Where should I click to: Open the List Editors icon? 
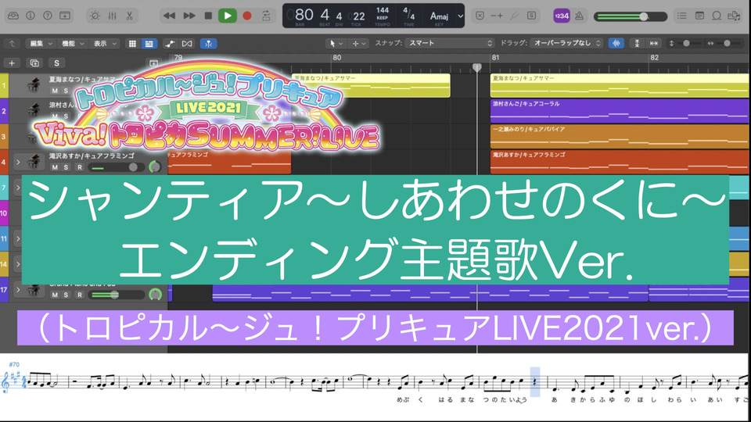click(x=681, y=16)
